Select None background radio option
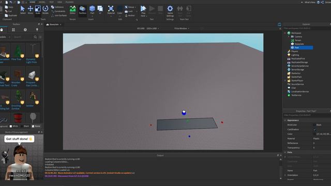This screenshot has height=186, width=331. click(36, 126)
